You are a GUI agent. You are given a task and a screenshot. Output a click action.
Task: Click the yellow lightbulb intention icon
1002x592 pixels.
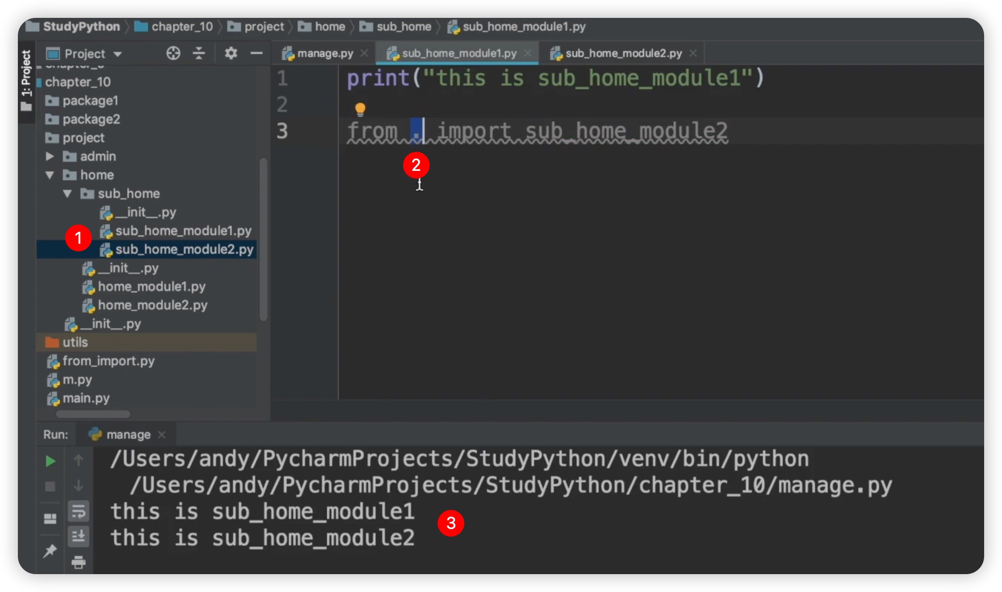point(360,109)
